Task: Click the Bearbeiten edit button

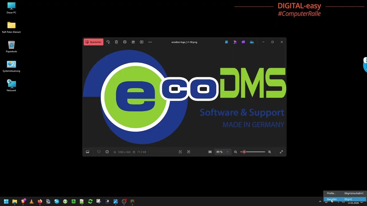Action: pos(93,42)
